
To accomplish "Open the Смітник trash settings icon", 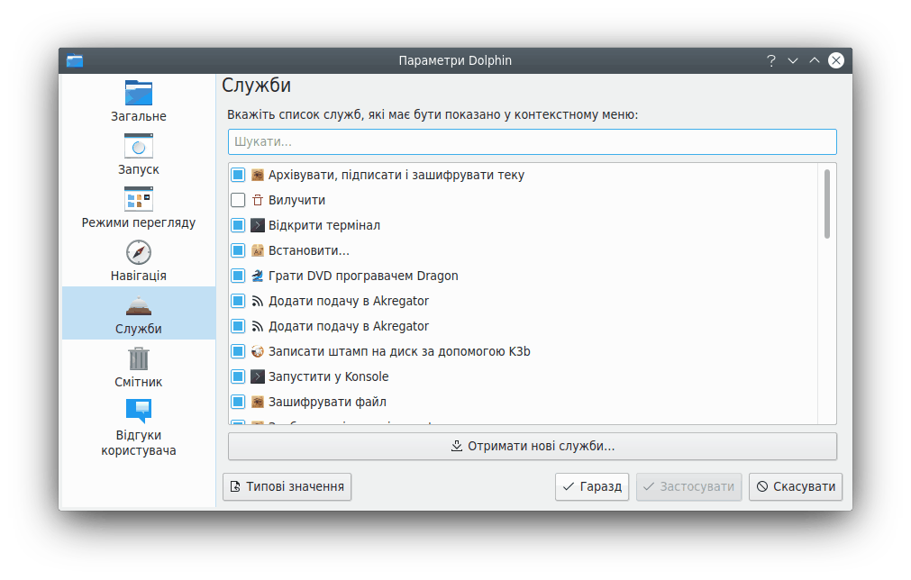I will [x=138, y=358].
